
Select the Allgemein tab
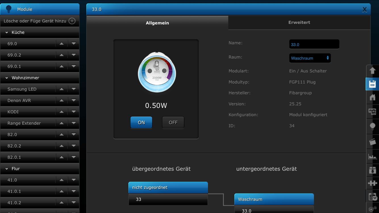click(157, 23)
